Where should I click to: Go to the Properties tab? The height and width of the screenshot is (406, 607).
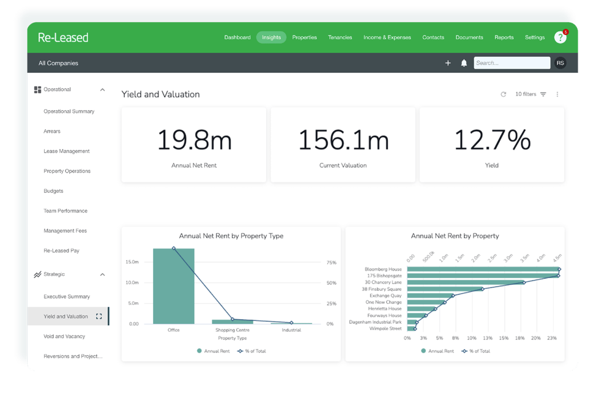pyautogui.click(x=304, y=37)
